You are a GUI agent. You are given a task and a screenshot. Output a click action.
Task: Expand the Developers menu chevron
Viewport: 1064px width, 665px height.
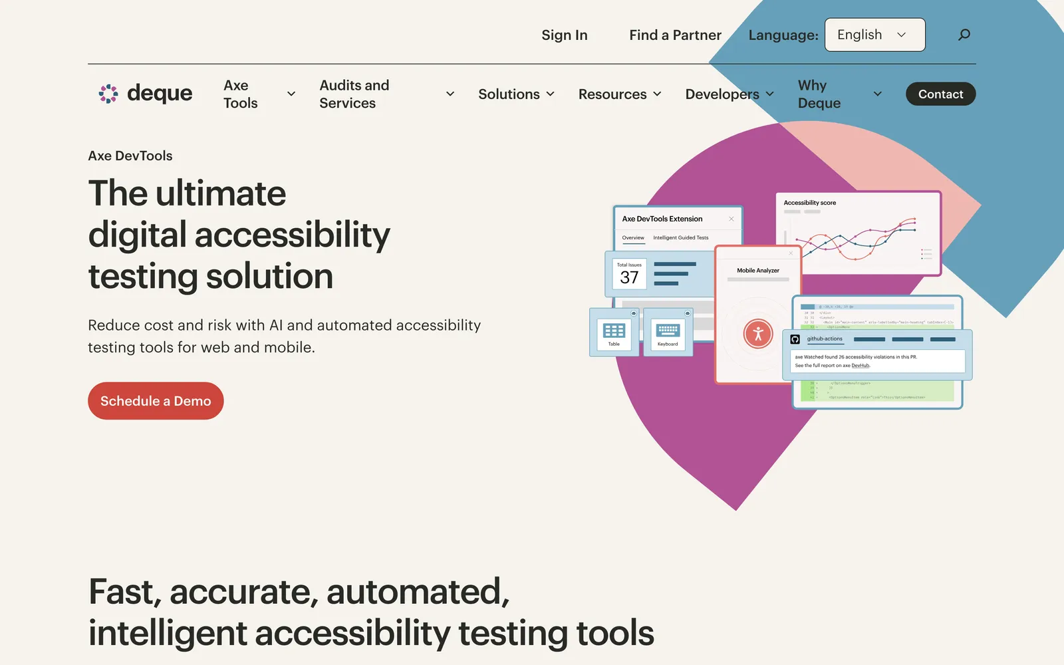[x=770, y=94]
